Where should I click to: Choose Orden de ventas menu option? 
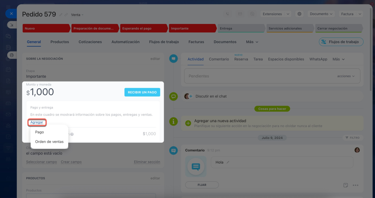point(49,142)
